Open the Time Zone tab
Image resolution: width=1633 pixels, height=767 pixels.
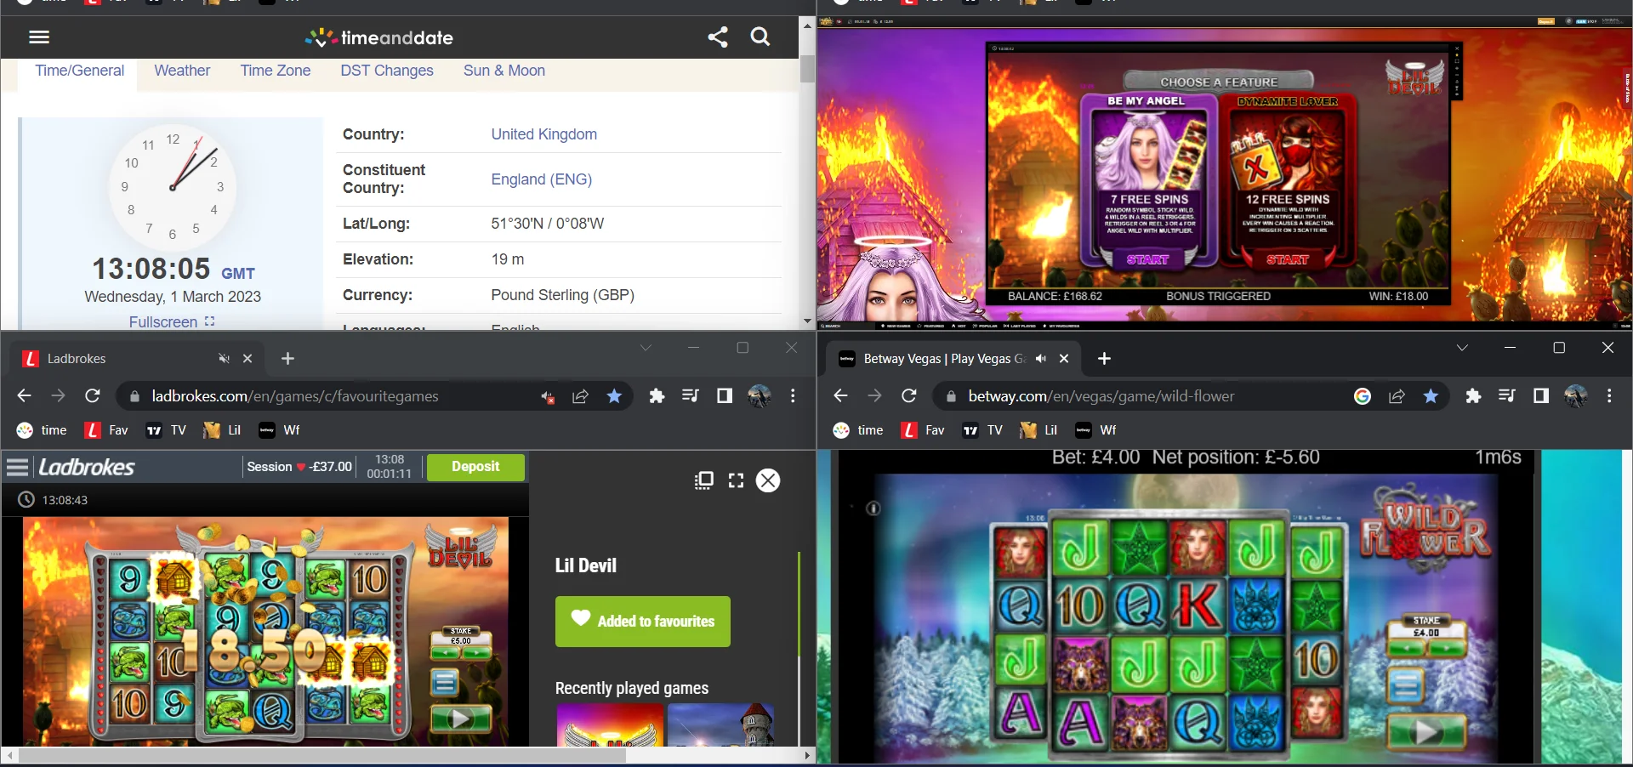pyautogui.click(x=275, y=71)
